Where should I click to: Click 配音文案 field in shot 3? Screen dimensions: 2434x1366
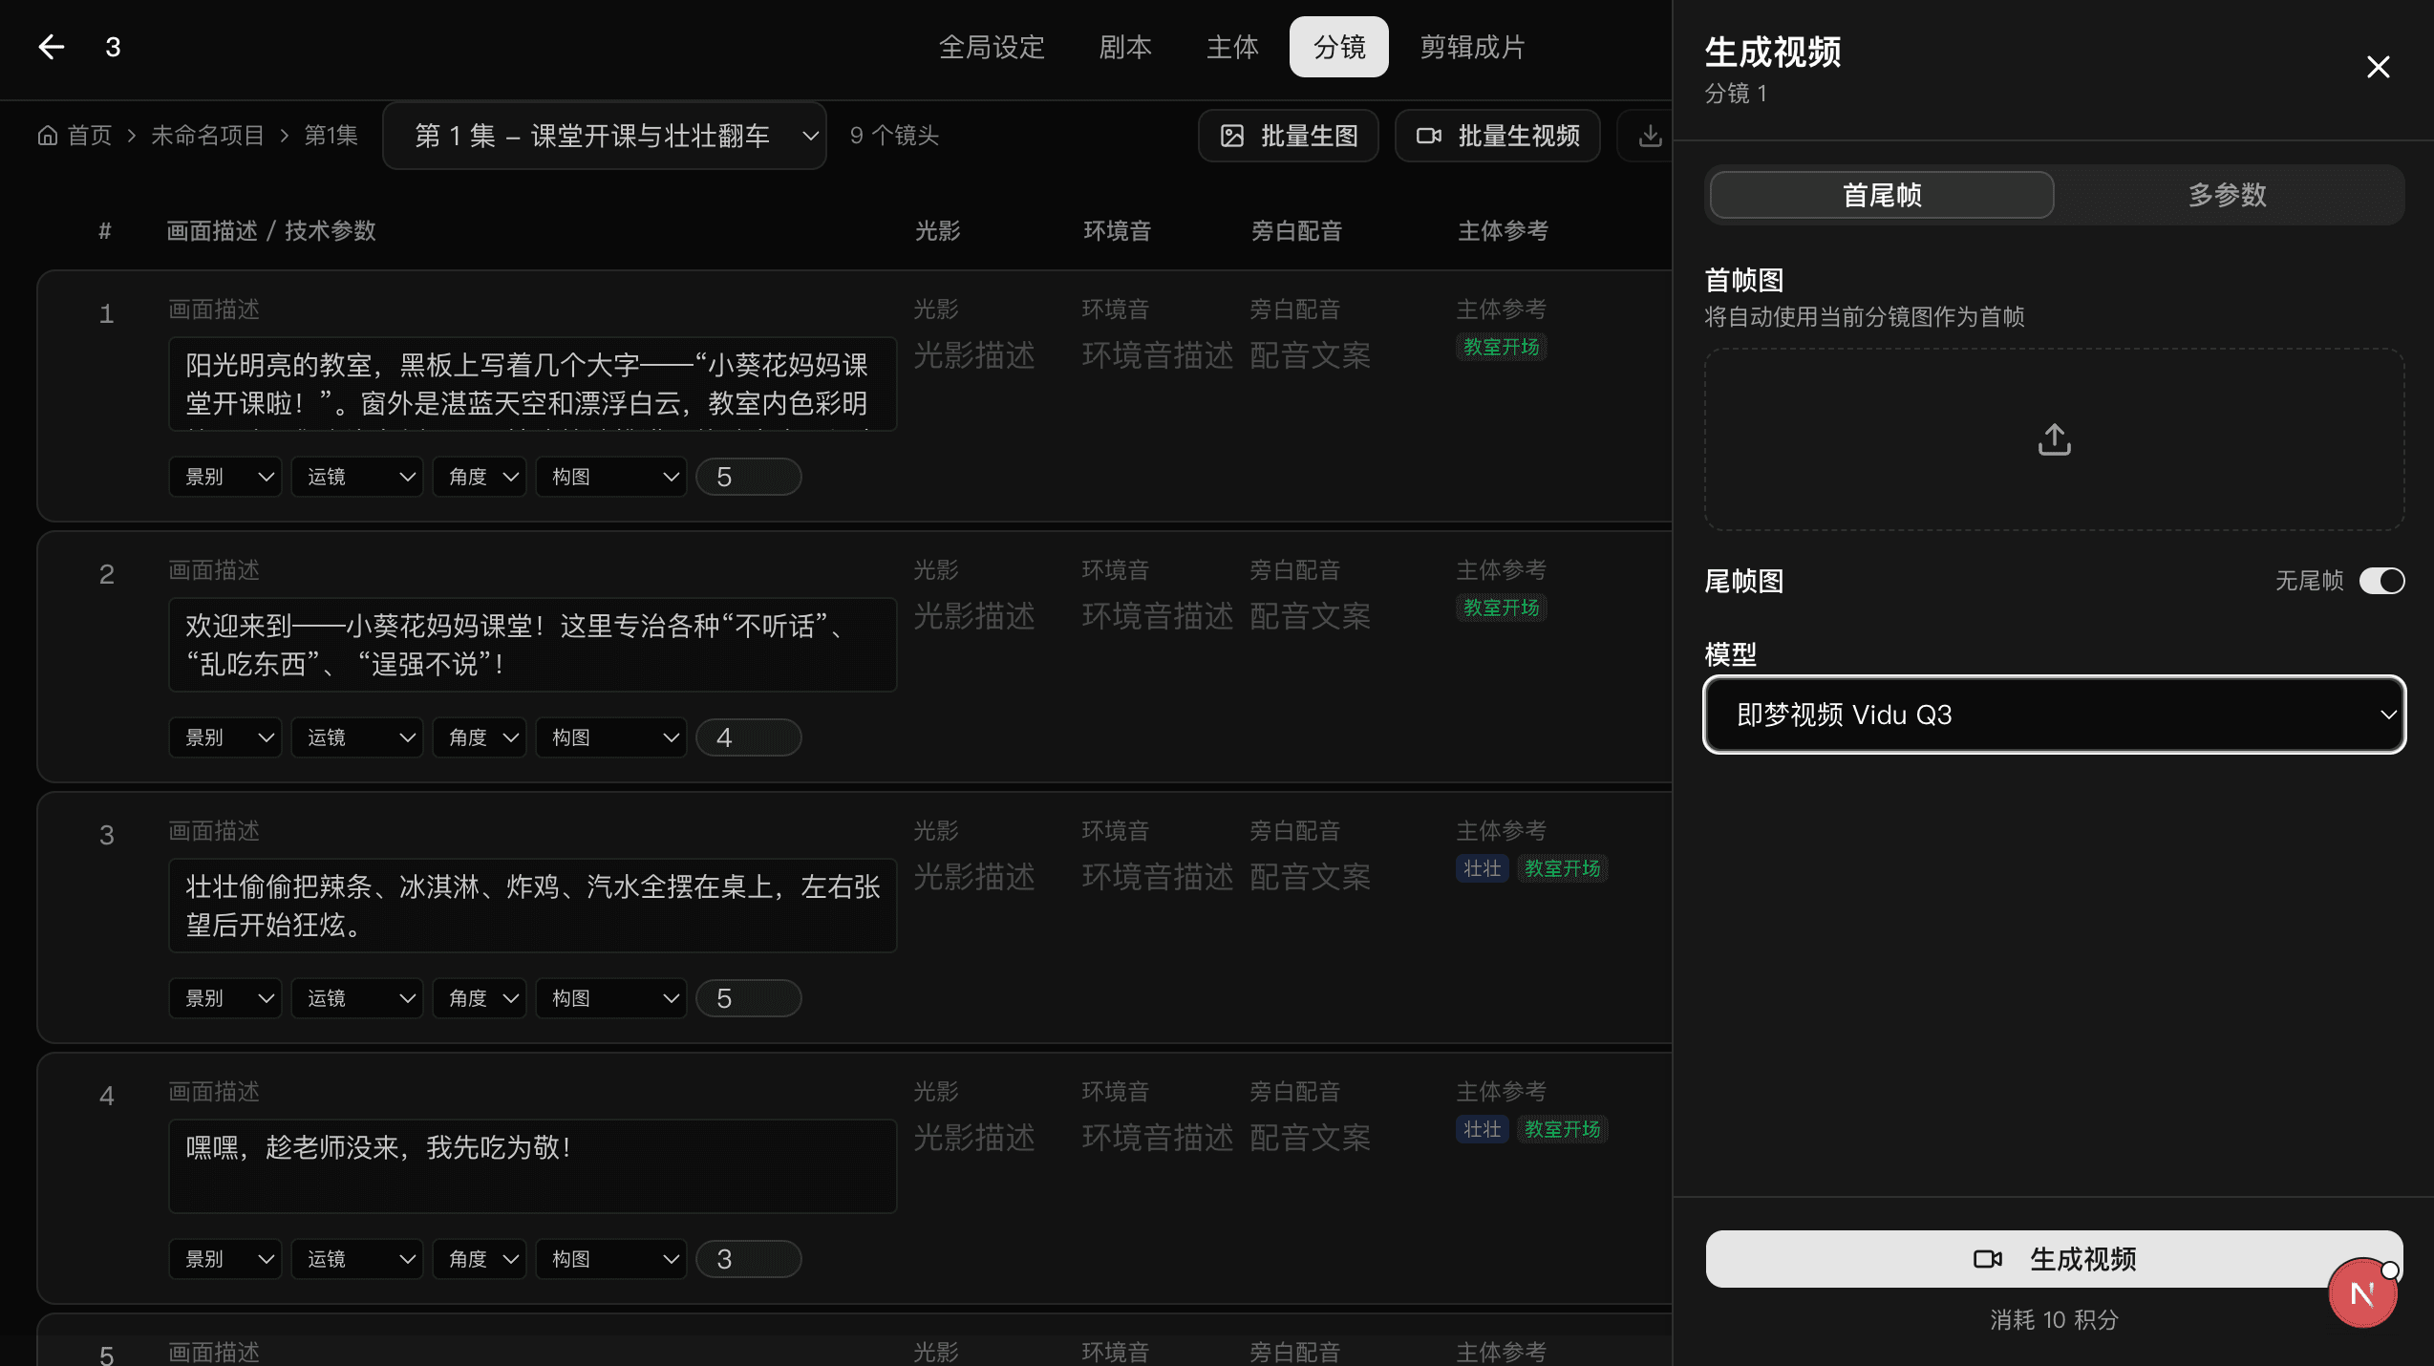[1311, 877]
